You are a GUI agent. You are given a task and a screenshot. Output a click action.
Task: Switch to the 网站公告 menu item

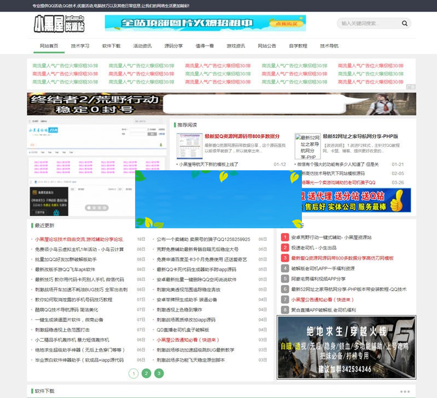(267, 46)
